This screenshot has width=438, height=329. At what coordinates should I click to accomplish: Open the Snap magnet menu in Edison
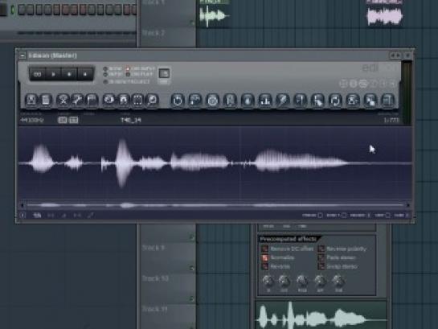(123, 100)
